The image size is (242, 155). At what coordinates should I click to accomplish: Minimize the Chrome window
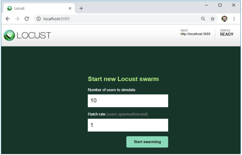pos(206,5)
